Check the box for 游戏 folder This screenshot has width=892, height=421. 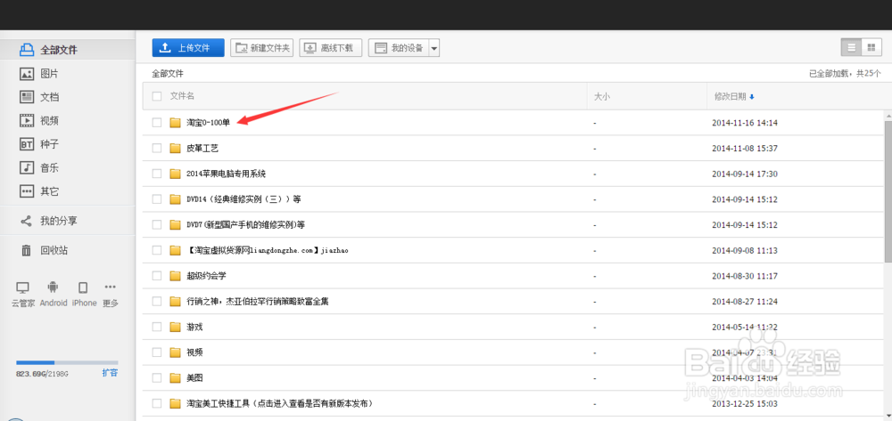point(157,327)
